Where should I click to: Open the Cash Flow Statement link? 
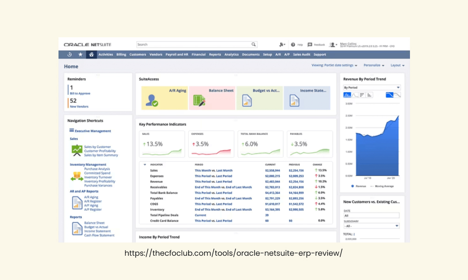tap(99, 235)
